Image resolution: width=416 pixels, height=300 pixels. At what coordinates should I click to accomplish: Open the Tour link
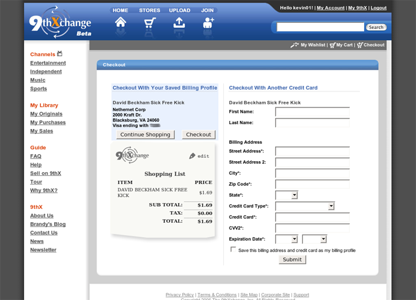[36, 182]
